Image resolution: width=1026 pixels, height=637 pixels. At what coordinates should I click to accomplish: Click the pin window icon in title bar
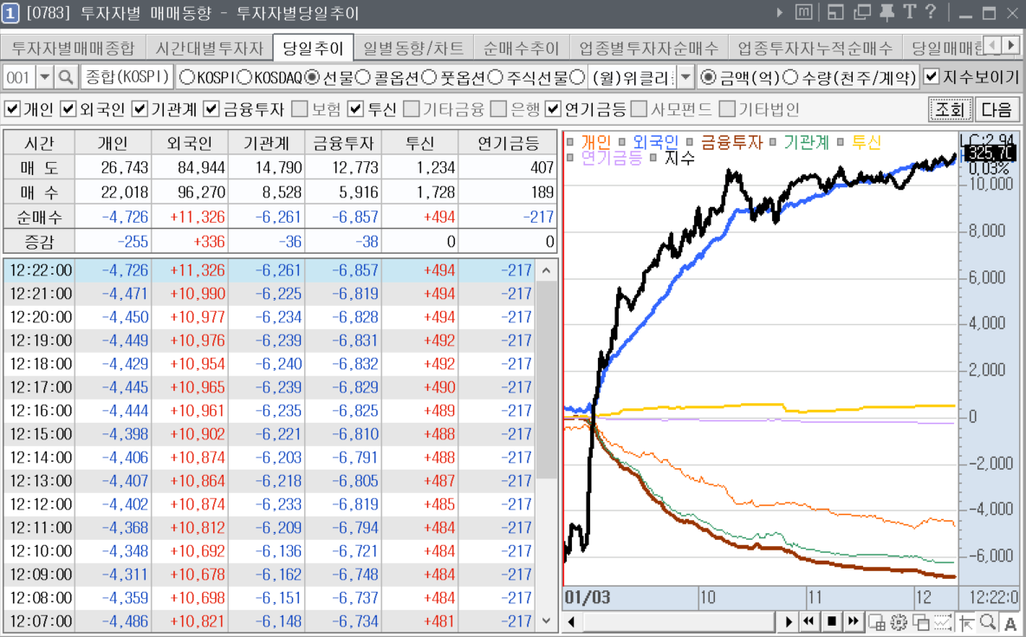click(x=886, y=12)
